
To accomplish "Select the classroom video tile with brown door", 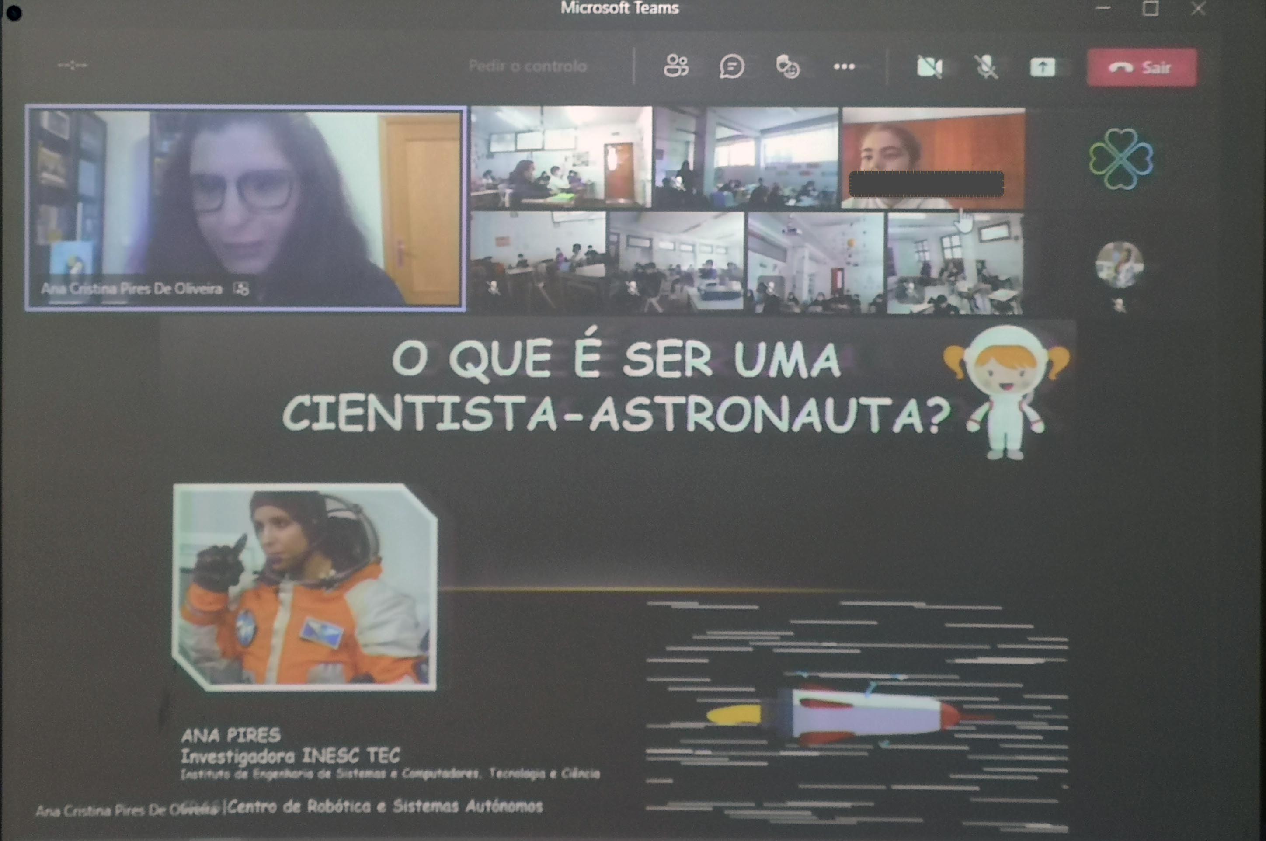I will 561,157.
